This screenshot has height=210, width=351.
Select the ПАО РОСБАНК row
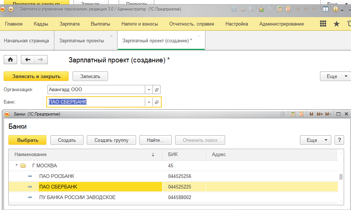(57, 176)
